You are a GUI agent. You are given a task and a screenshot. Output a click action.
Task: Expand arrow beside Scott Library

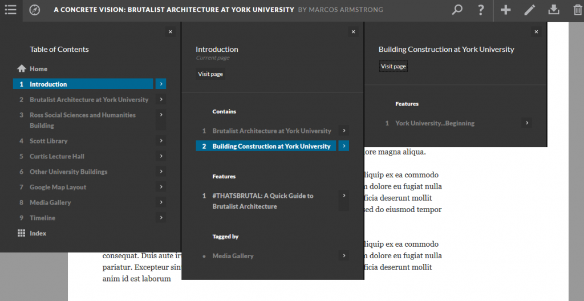(161, 141)
